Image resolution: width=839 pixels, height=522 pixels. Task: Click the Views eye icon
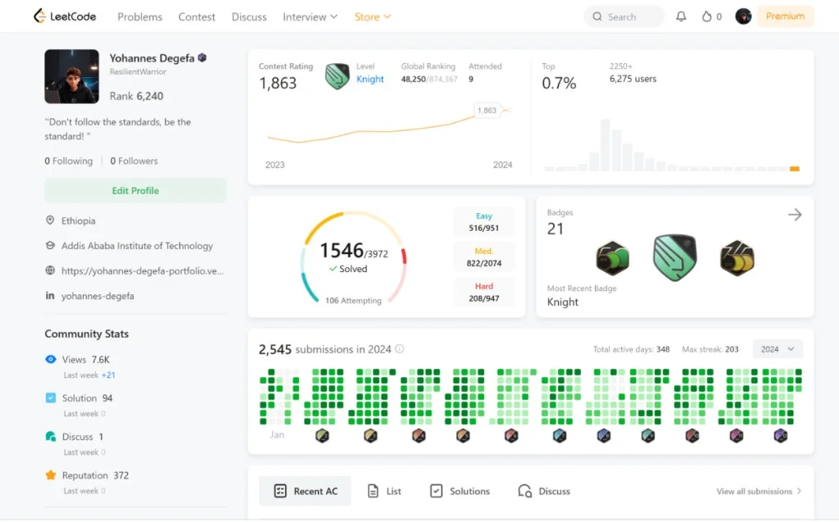[50, 359]
